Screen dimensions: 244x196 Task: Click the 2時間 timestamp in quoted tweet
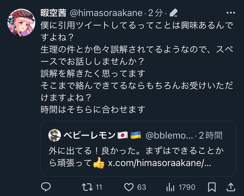210,135
